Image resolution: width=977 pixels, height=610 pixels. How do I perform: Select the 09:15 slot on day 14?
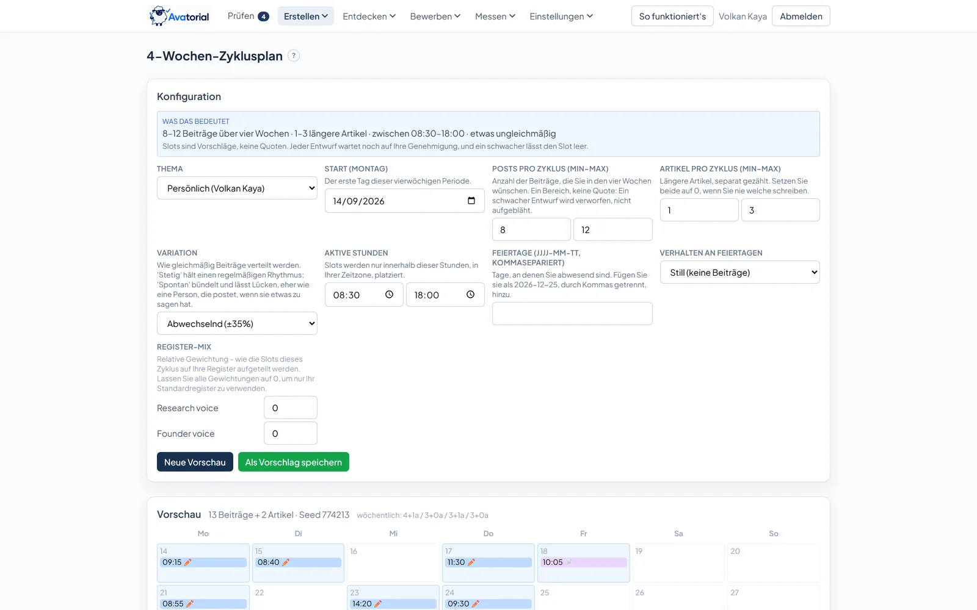(203, 562)
